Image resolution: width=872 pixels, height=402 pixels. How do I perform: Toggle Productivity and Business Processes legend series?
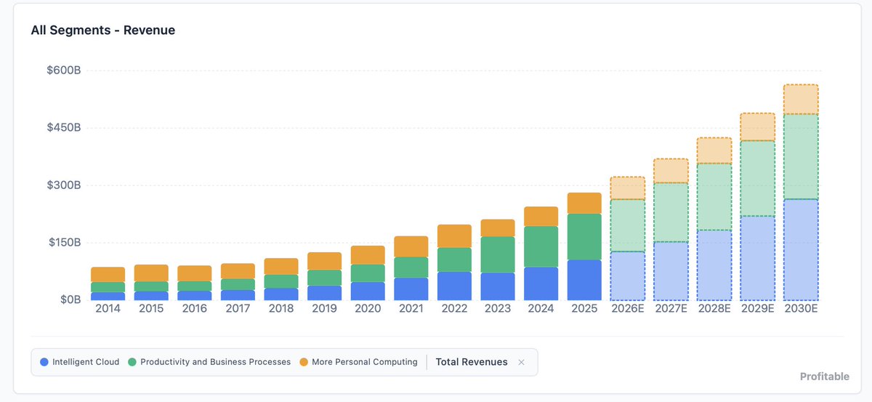(x=209, y=362)
